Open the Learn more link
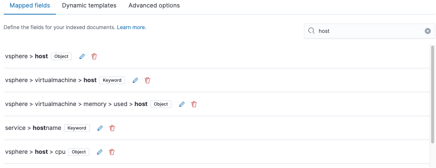 coord(132,27)
